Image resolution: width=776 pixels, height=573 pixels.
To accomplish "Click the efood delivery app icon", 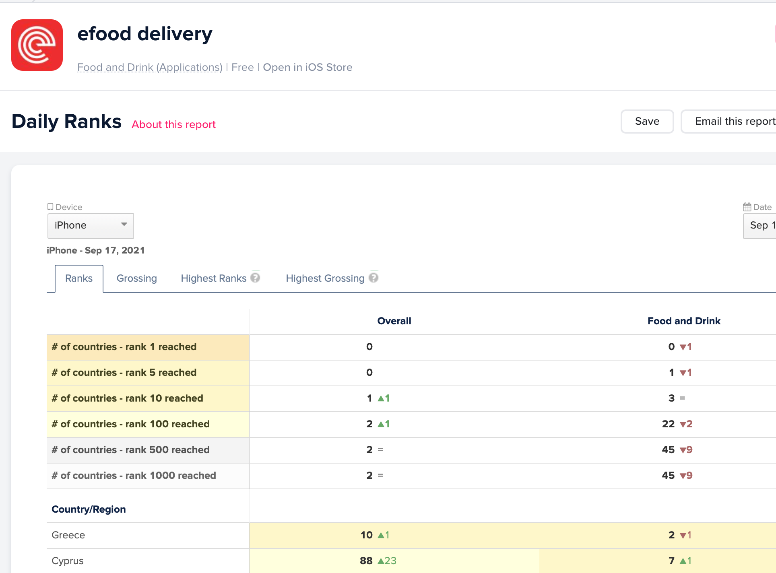I will (37, 45).
